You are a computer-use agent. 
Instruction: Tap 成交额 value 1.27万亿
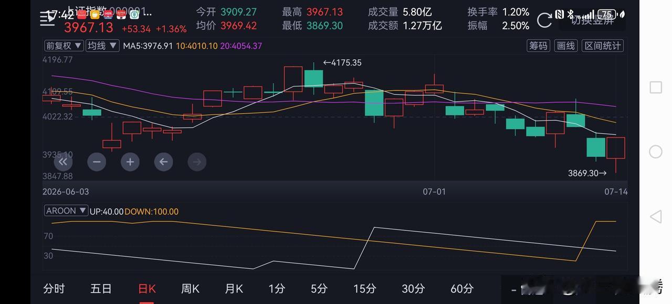[422, 25]
